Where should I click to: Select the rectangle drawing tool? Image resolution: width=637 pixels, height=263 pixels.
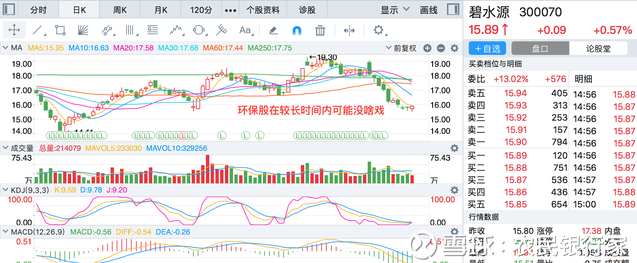coord(60,30)
